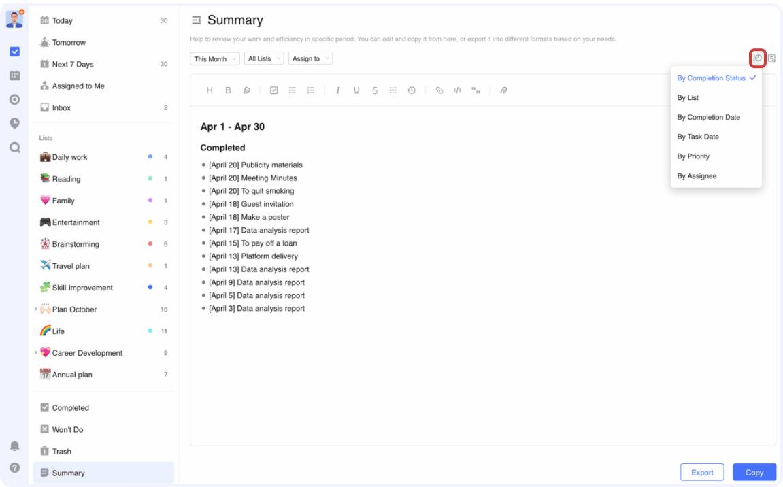Click the Export button
This screenshot has width=783, height=487.
coord(702,473)
